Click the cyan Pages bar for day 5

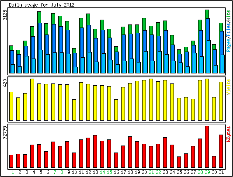(x=41, y=62)
